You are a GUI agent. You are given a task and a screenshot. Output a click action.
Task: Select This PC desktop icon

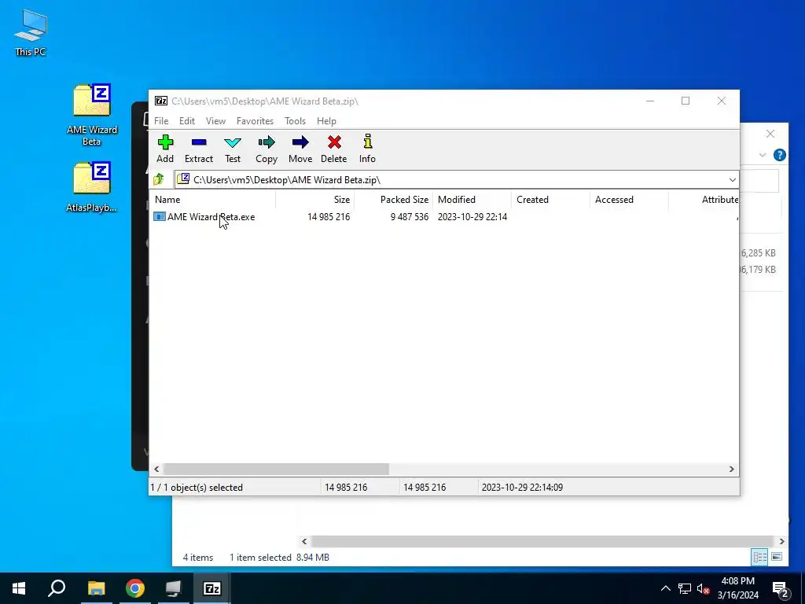click(x=31, y=33)
